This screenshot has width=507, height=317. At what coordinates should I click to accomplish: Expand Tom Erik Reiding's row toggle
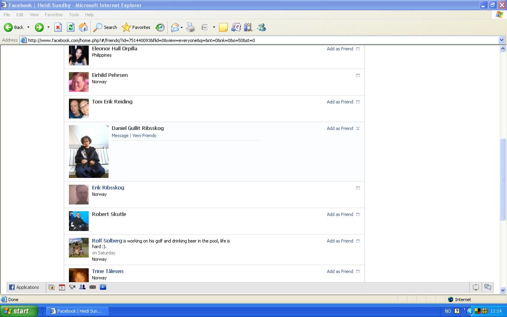tap(358, 102)
